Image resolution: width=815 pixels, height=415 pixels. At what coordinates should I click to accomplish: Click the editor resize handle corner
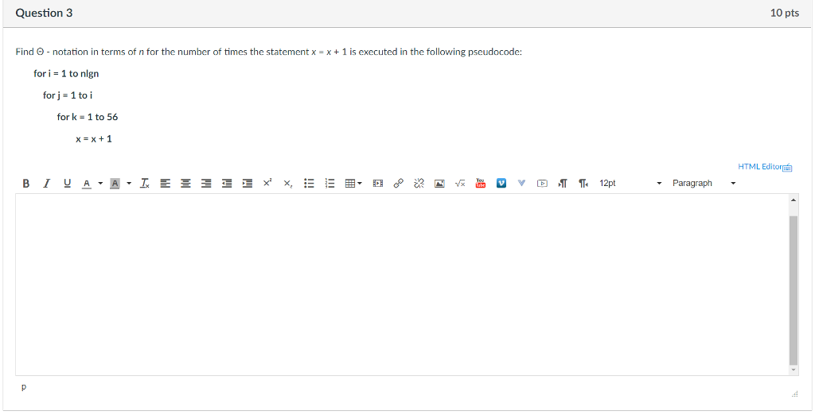pyautogui.click(x=794, y=395)
